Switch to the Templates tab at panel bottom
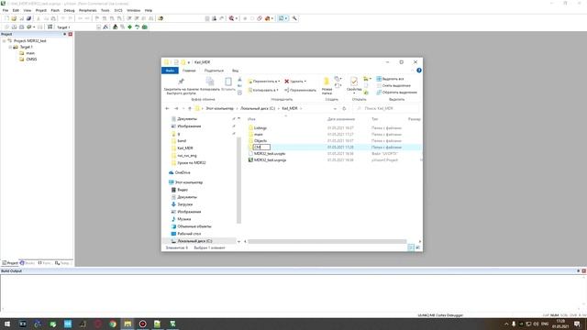The image size is (587, 330). click(x=62, y=263)
